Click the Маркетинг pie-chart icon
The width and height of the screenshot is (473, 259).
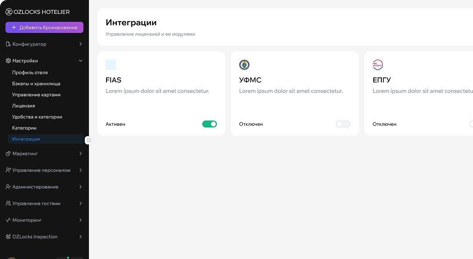(x=8, y=154)
